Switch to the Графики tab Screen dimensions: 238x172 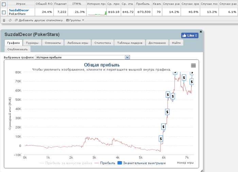14,43
